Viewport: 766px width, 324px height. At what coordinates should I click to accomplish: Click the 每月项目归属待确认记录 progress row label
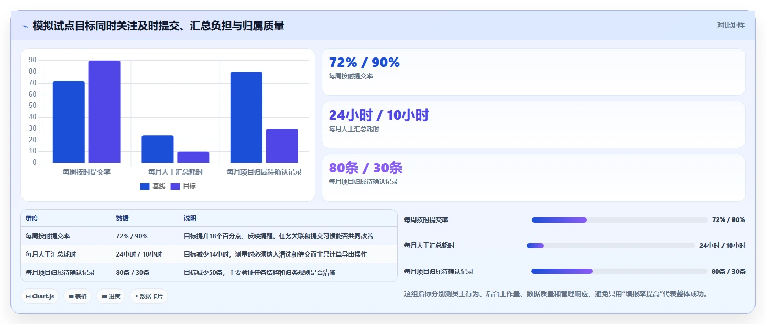439,272
